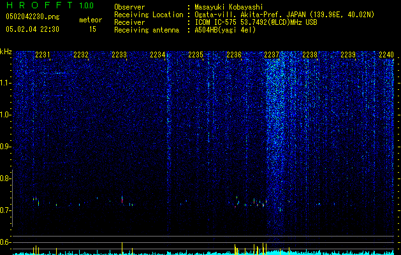Screen dimensions: 401x255
Task: Click the 2232 time marker
Action: (x=81, y=55)
